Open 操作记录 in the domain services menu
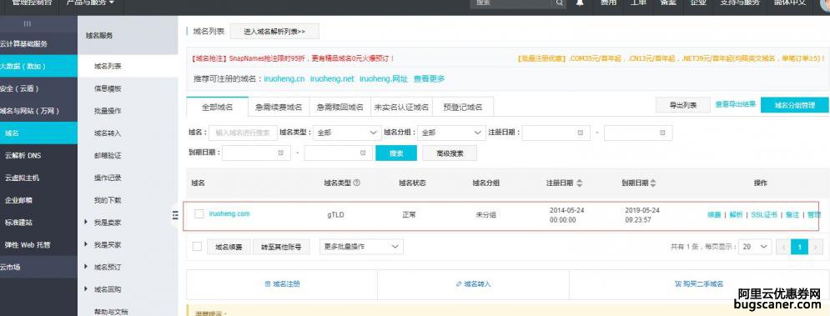The height and width of the screenshot is (316, 830). coord(108,178)
